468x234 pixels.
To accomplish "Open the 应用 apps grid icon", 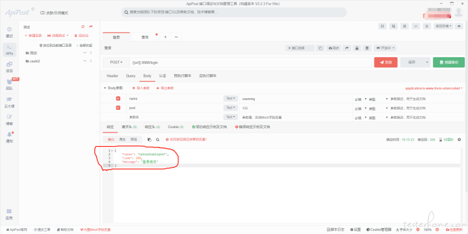I will [9, 214].
